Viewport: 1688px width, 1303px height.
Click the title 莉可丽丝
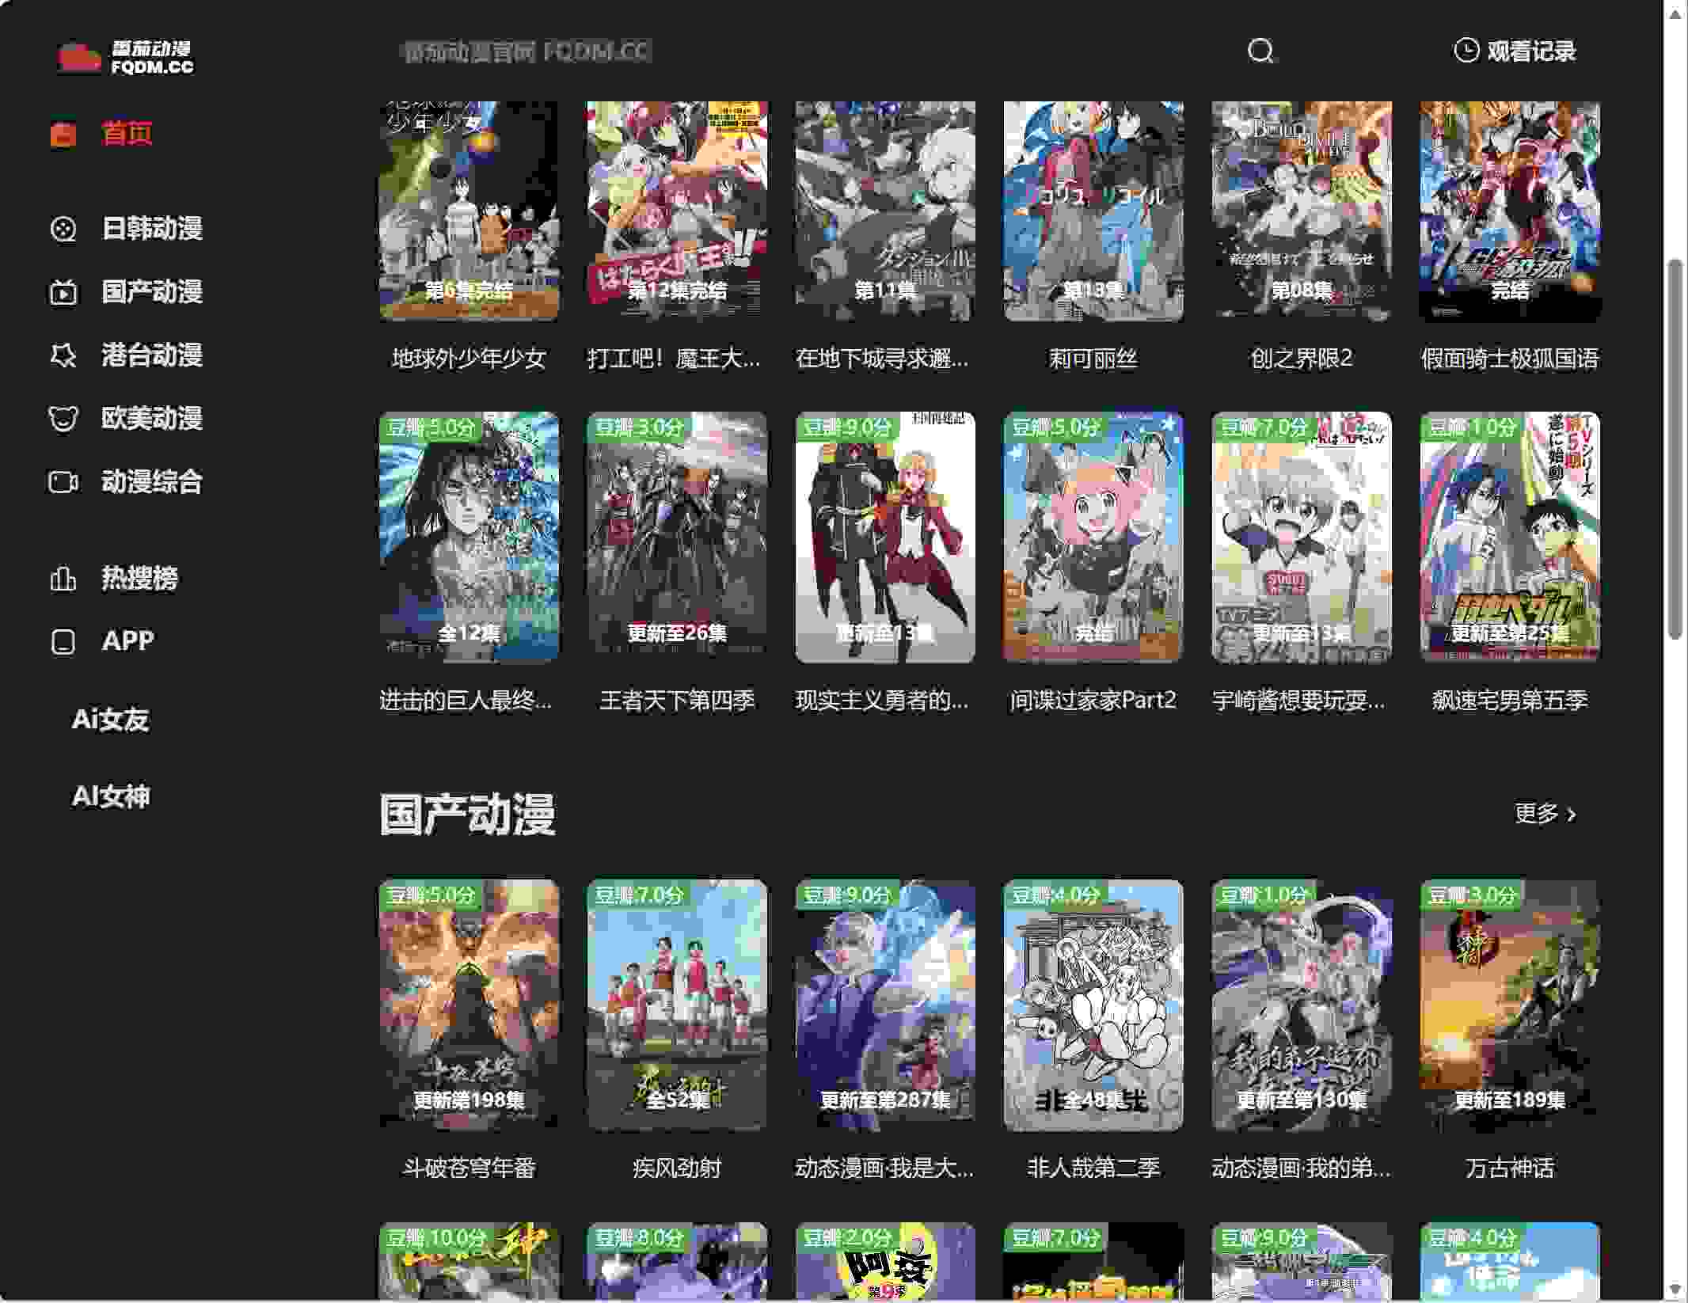coord(1093,359)
